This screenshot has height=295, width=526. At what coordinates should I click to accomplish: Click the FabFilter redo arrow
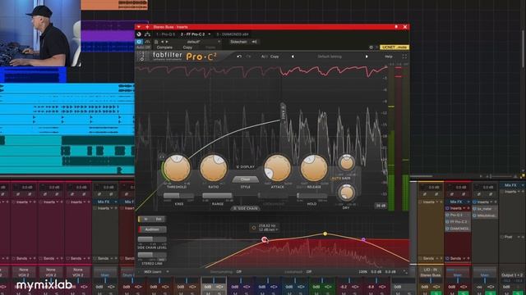pyautogui.click(x=248, y=57)
